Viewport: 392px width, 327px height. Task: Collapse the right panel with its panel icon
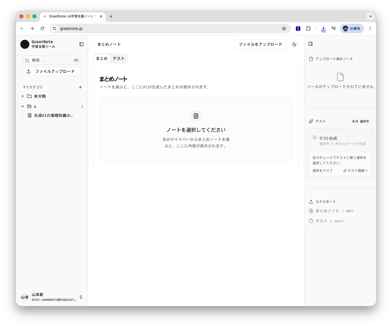[x=311, y=44]
